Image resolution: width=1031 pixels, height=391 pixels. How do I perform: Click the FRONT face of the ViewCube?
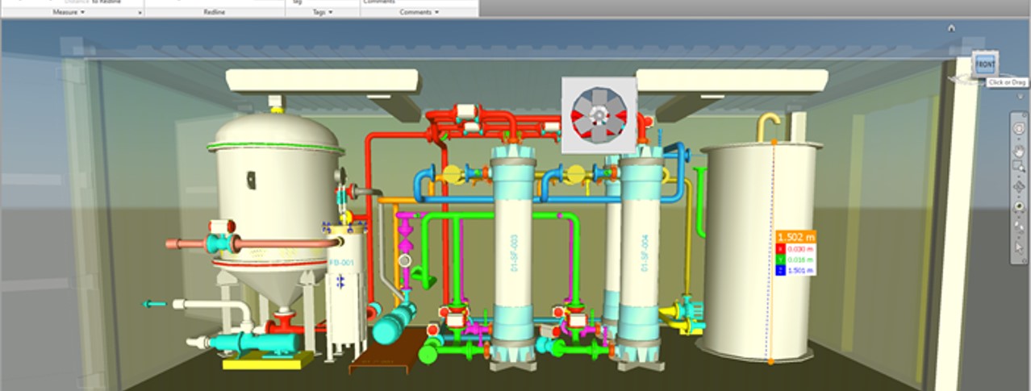coord(986,64)
